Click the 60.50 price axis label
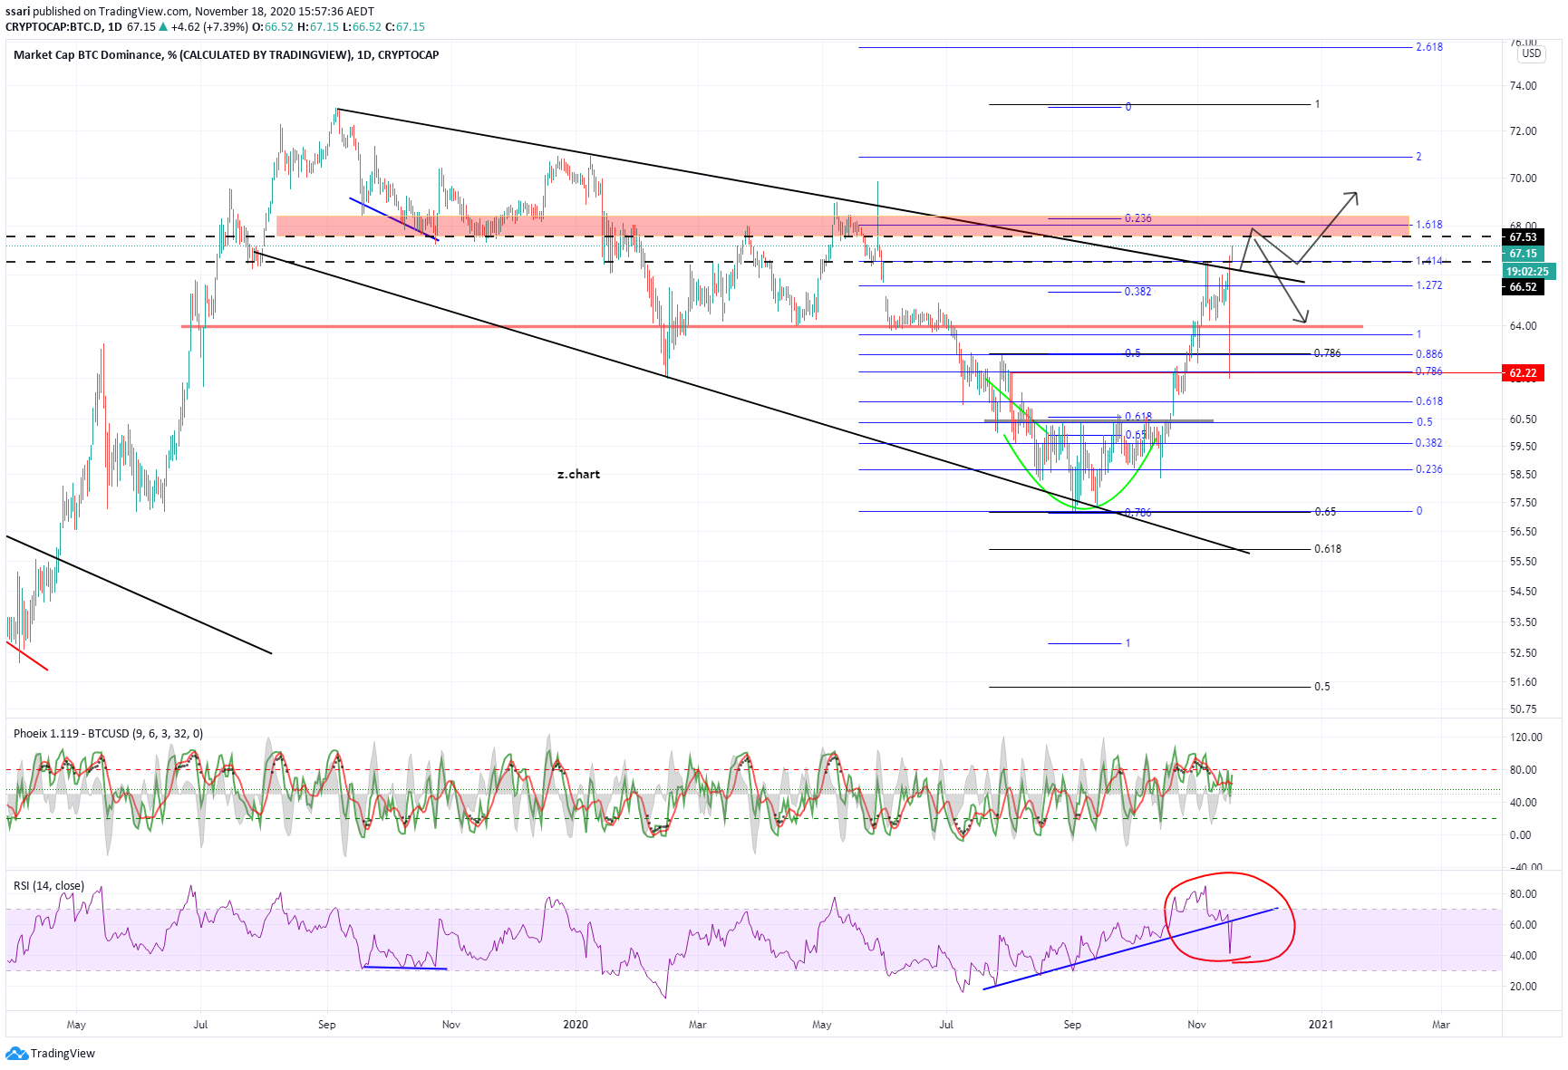1568x1070 pixels. [1524, 419]
